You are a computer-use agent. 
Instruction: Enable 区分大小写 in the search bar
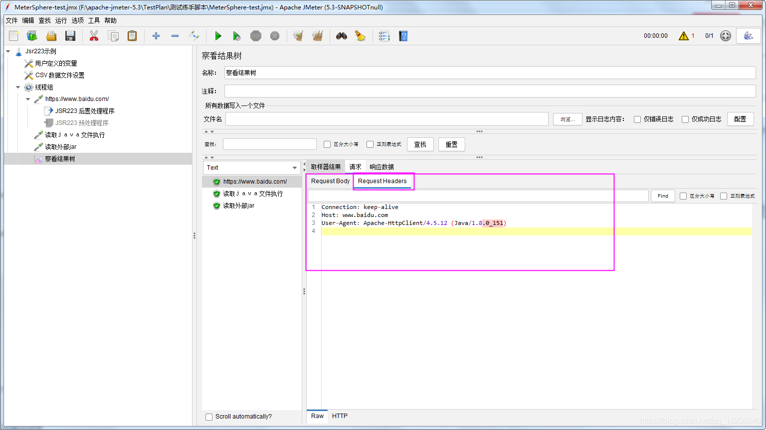click(x=328, y=144)
